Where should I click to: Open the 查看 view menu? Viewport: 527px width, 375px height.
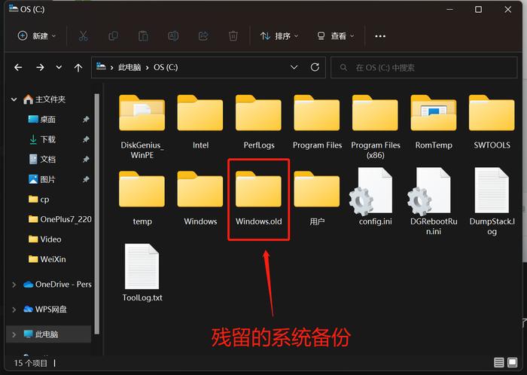click(x=336, y=36)
